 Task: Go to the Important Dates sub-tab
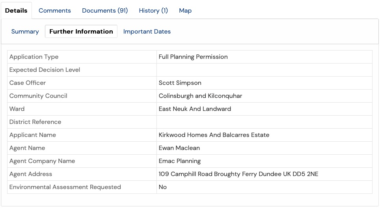pyautogui.click(x=147, y=32)
